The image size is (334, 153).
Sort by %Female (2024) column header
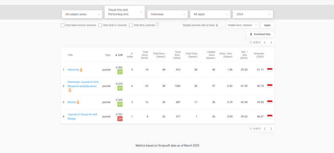(x=258, y=55)
